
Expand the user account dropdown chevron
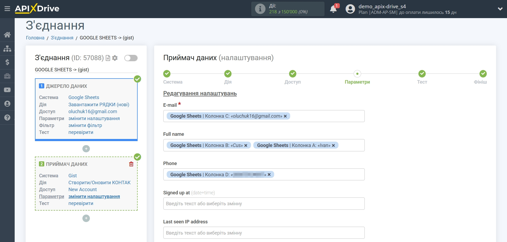(500, 9)
